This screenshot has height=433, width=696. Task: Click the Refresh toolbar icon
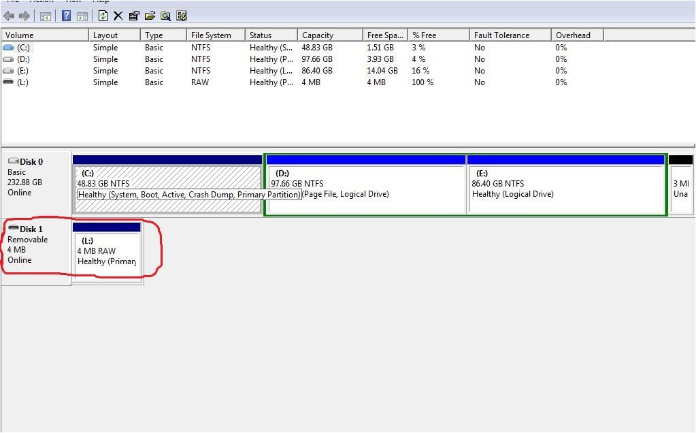pyautogui.click(x=103, y=16)
